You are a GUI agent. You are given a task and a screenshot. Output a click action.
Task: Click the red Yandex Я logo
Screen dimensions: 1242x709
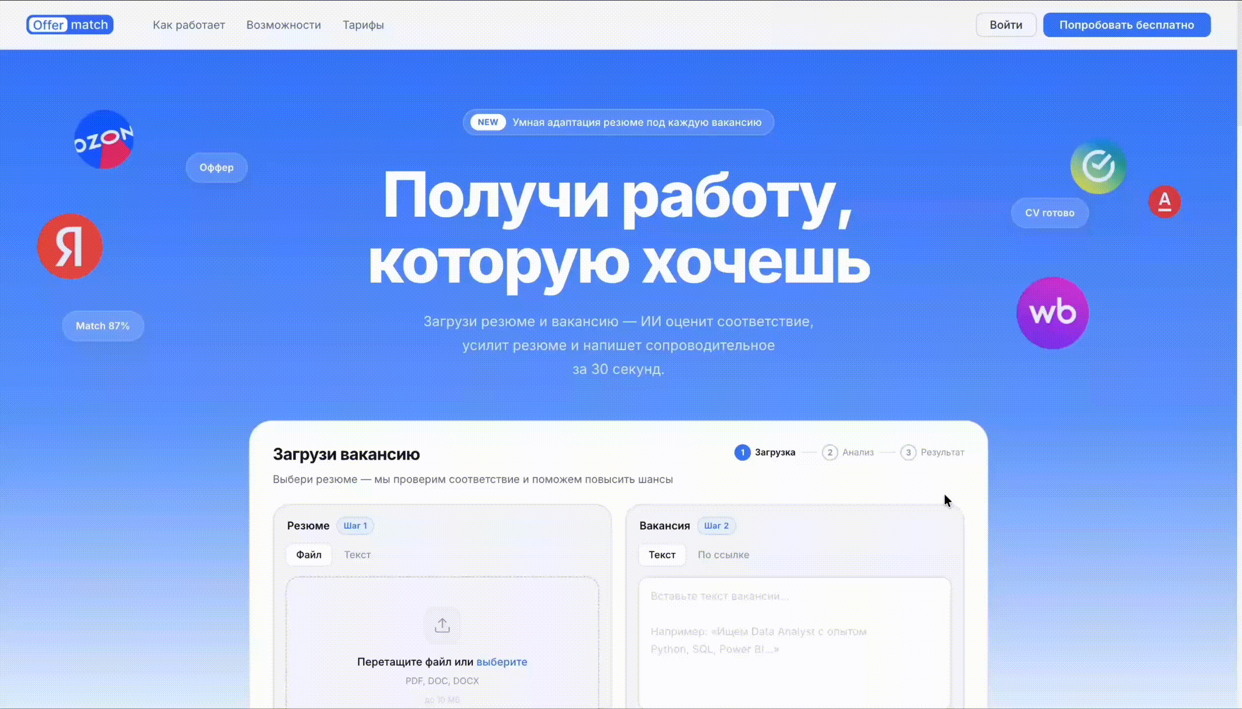pyautogui.click(x=70, y=246)
